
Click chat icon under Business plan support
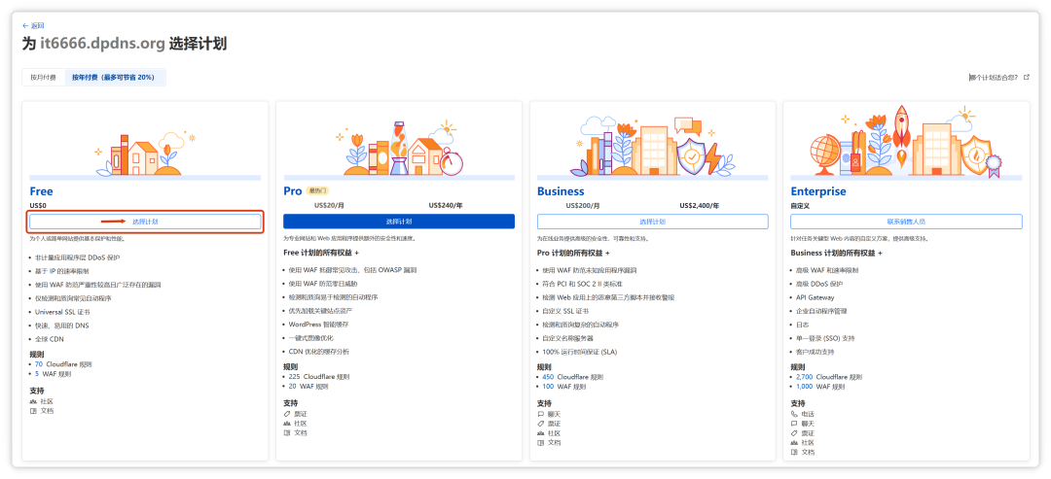coord(540,413)
